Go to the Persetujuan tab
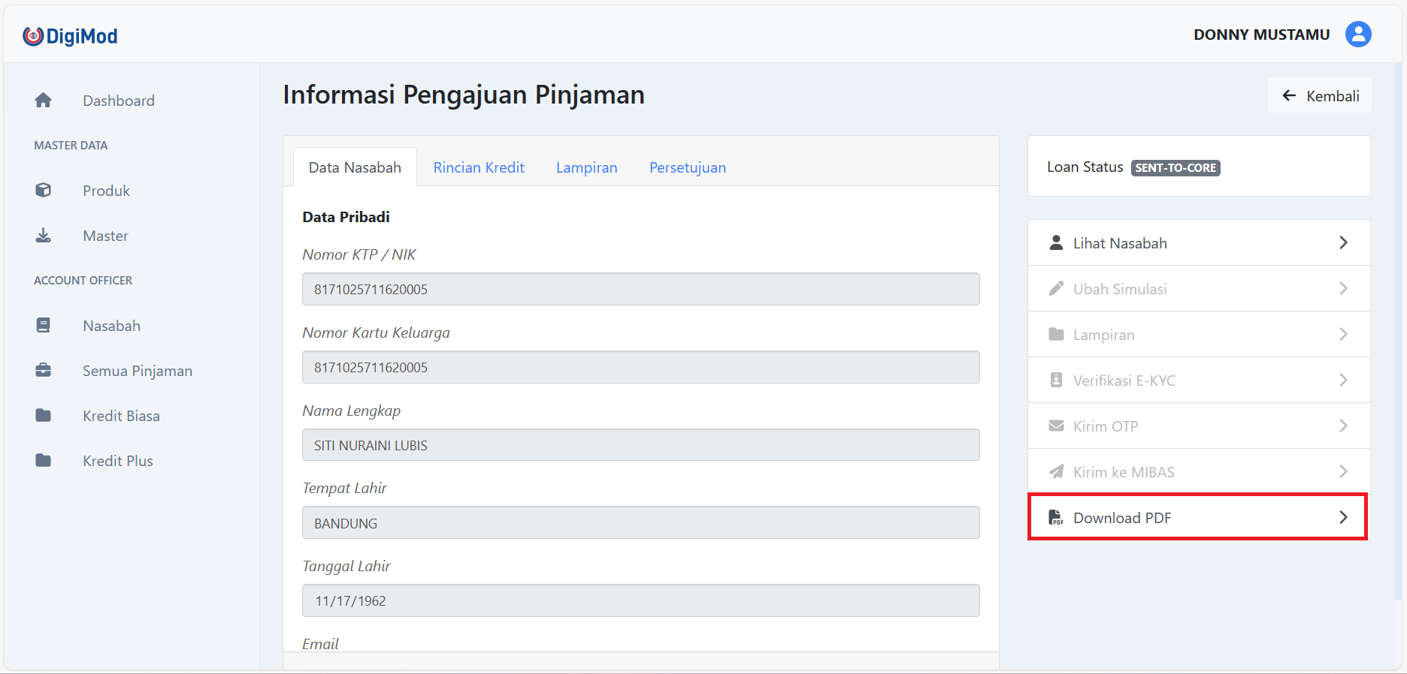The height and width of the screenshot is (674, 1407). coord(687,167)
